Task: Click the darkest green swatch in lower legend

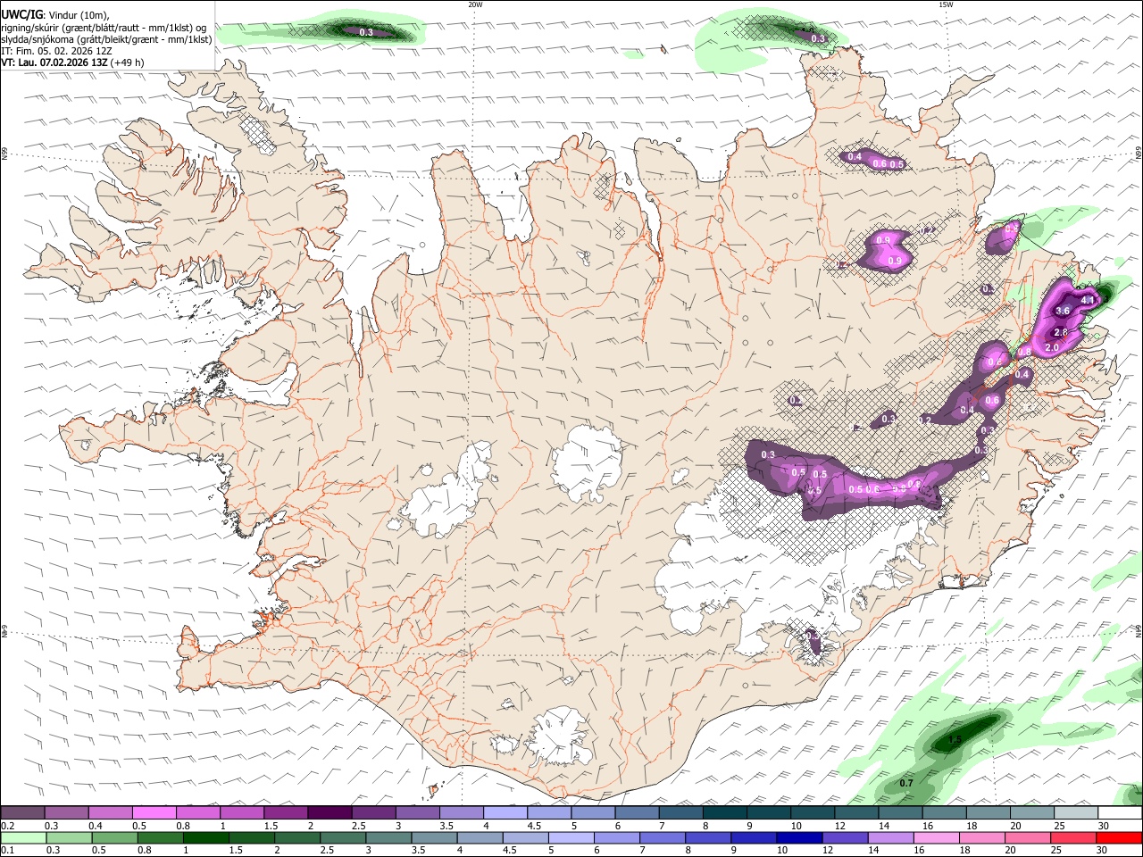Action: tap(205, 838)
